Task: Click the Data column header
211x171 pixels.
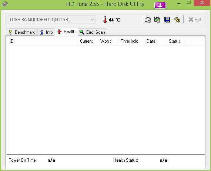Action: tap(155, 41)
